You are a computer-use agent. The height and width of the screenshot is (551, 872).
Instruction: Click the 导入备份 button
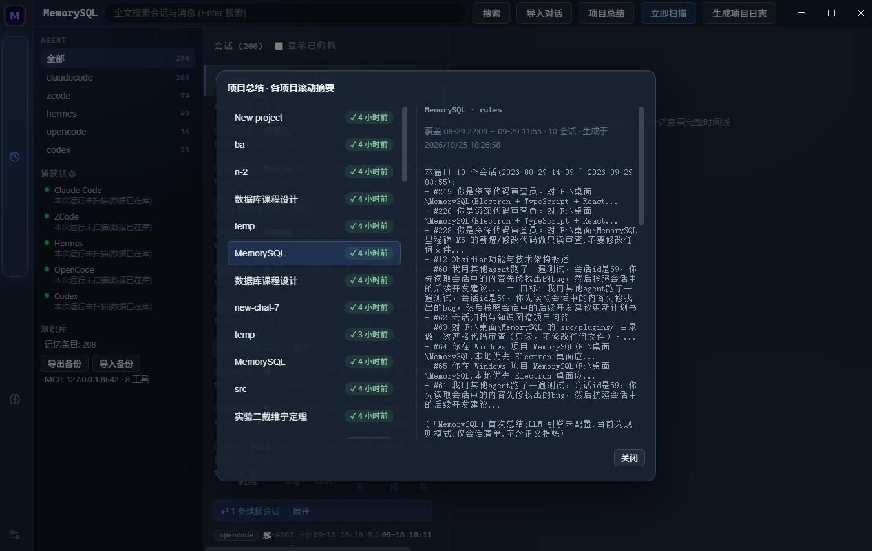pos(116,364)
